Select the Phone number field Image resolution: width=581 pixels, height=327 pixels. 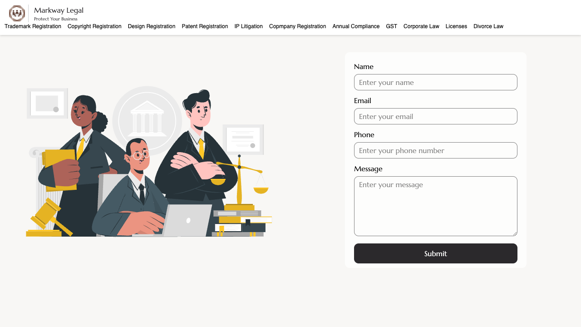(x=436, y=150)
